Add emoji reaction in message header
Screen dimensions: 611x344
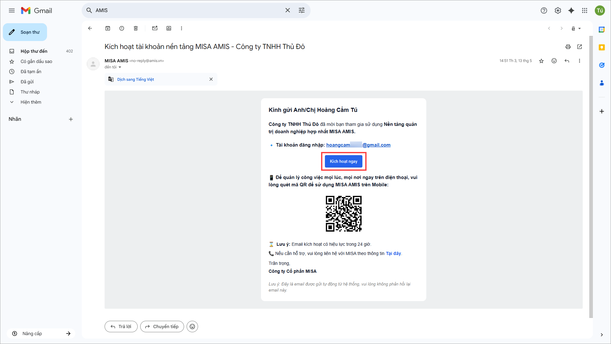click(554, 61)
